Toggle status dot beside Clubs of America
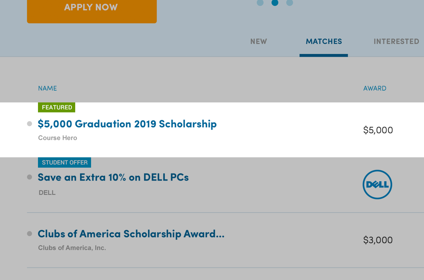The height and width of the screenshot is (280, 424). point(29,234)
